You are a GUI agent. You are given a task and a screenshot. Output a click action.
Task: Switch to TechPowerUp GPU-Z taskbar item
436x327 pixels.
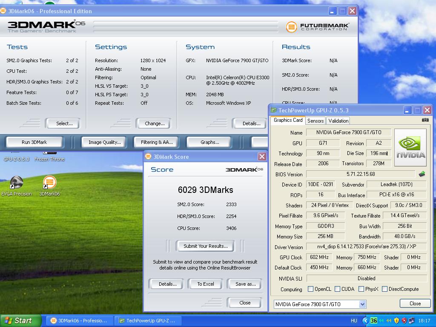coord(148,321)
